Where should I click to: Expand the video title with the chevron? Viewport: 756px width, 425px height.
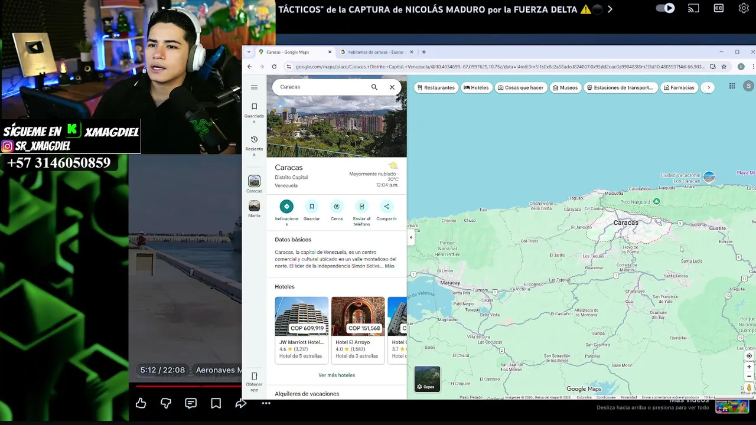(610, 9)
